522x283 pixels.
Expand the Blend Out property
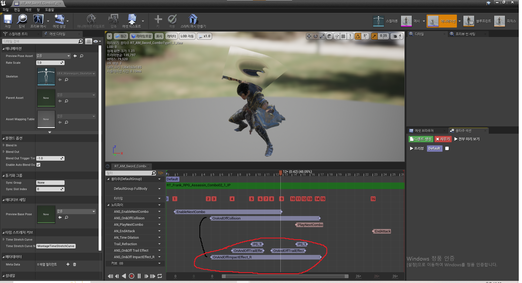pos(4,152)
